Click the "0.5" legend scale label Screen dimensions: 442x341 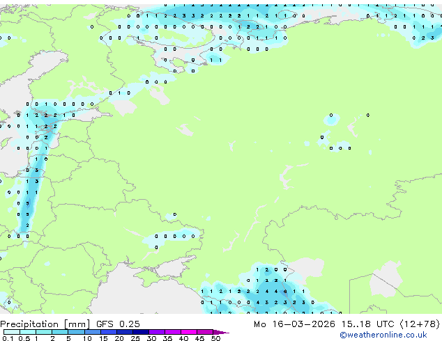tap(24, 338)
